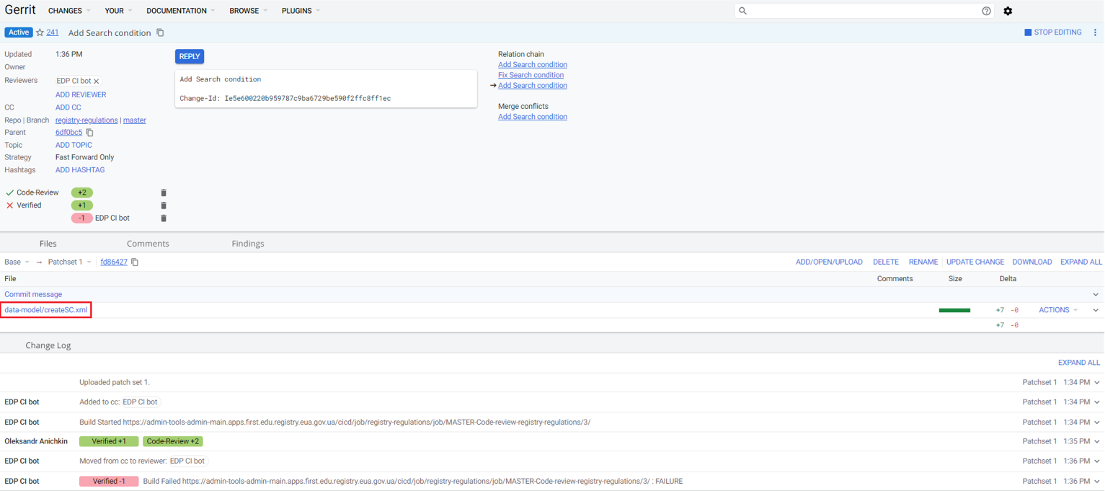The height and width of the screenshot is (491, 1105).
Task: Switch to the Files tab
Action: click(x=48, y=244)
